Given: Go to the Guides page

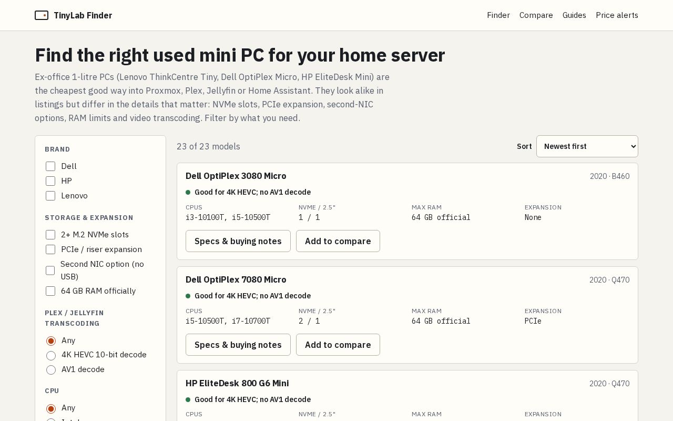Looking at the screenshot, I should pyautogui.click(x=574, y=15).
